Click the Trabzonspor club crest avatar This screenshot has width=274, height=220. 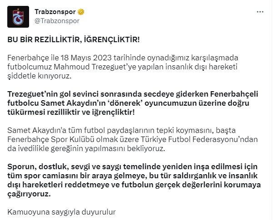click(18, 17)
